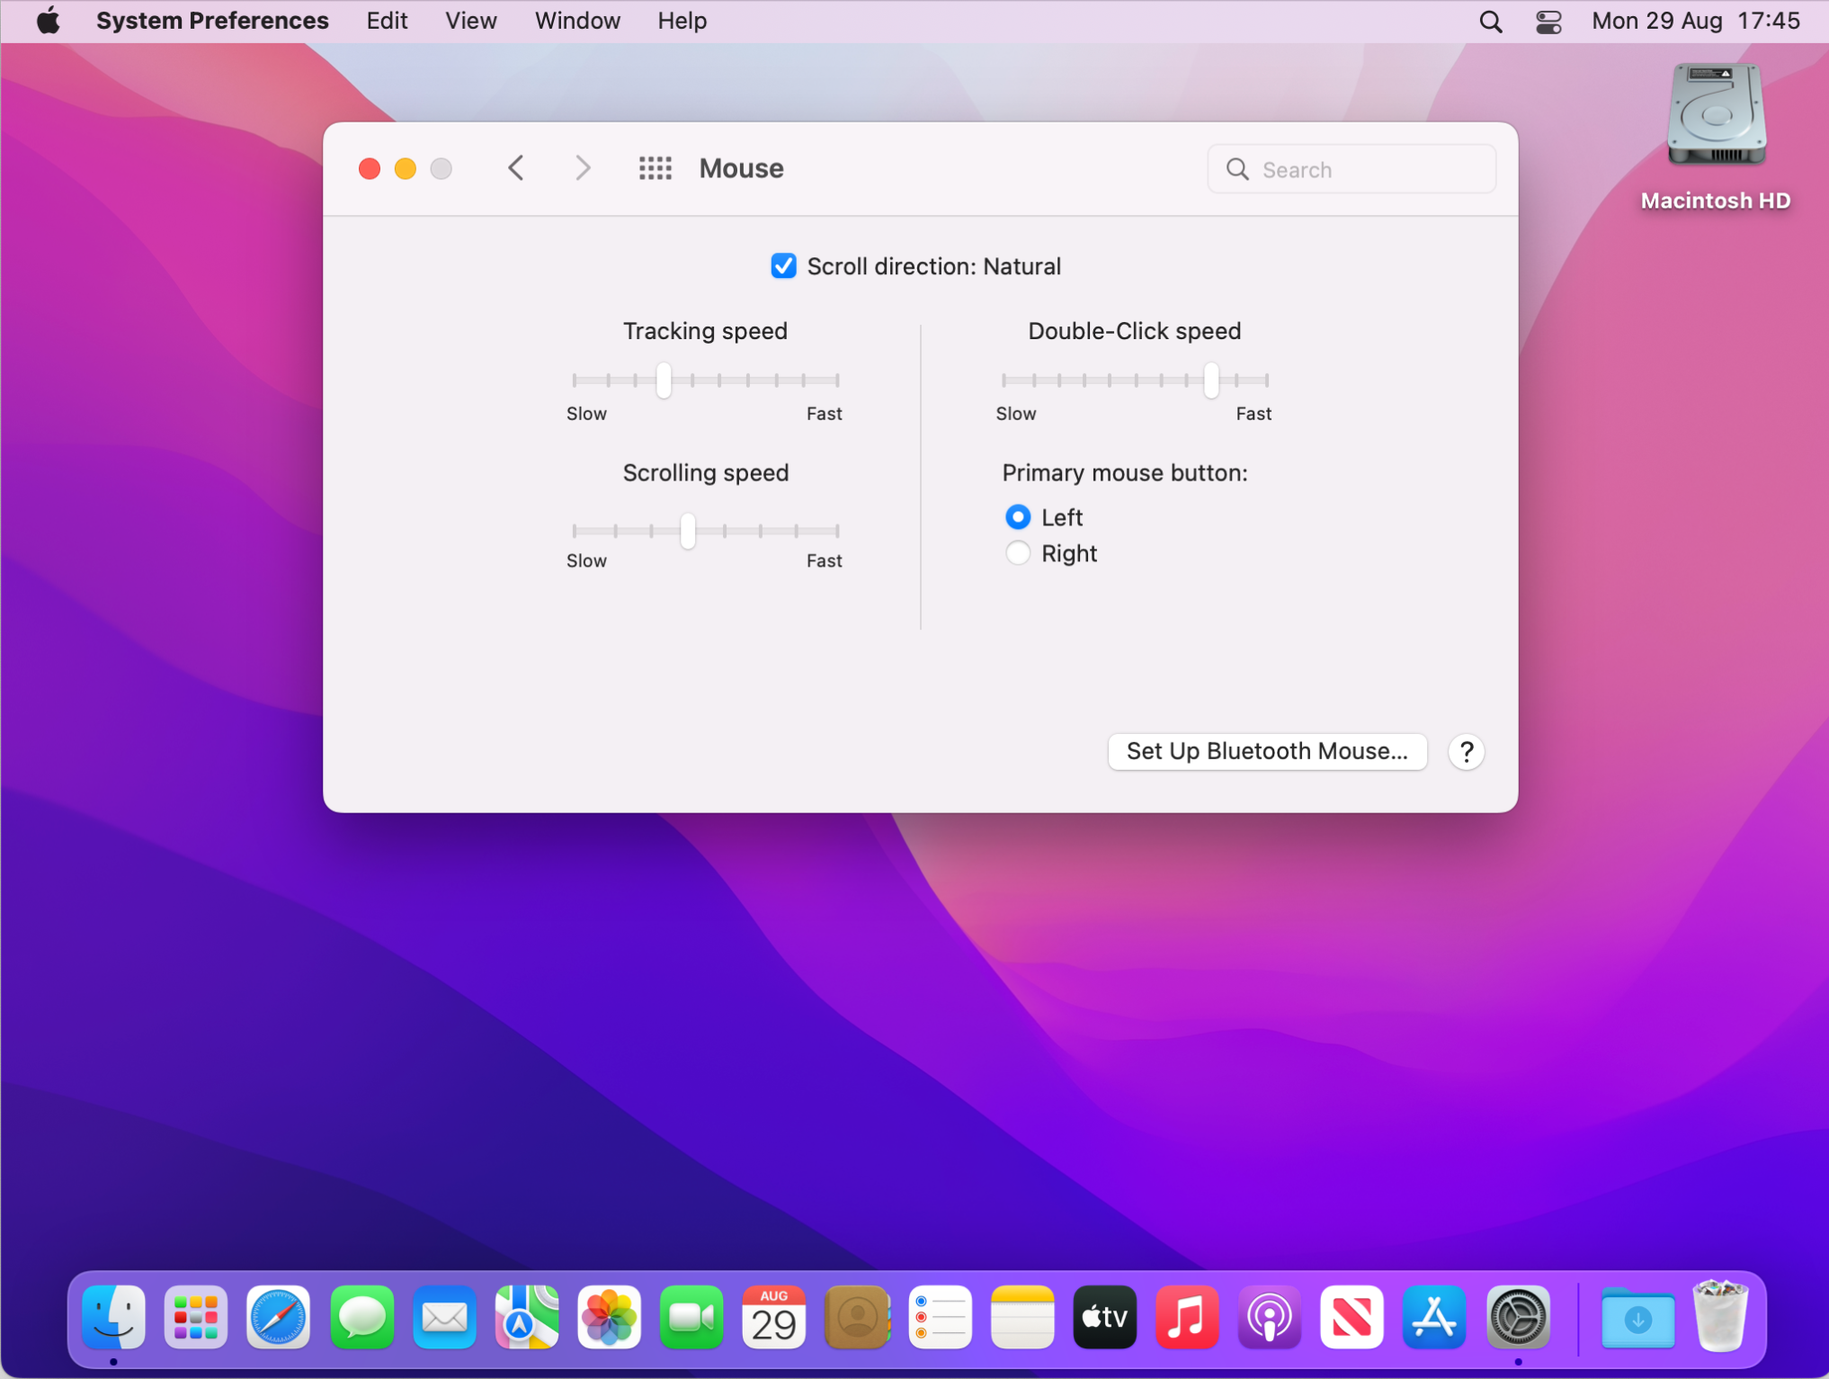Image resolution: width=1829 pixels, height=1379 pixels.
Task: Adjust the Tracking speed slider
Action: click(x=664, y=381)
